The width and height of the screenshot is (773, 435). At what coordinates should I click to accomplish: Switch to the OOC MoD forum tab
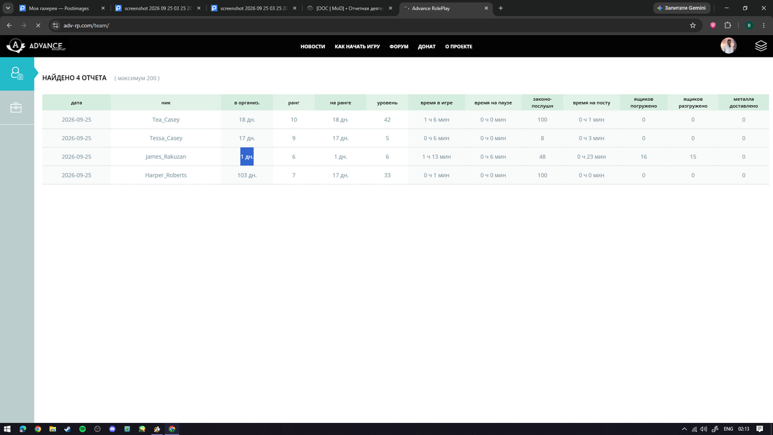coord(350,8)
